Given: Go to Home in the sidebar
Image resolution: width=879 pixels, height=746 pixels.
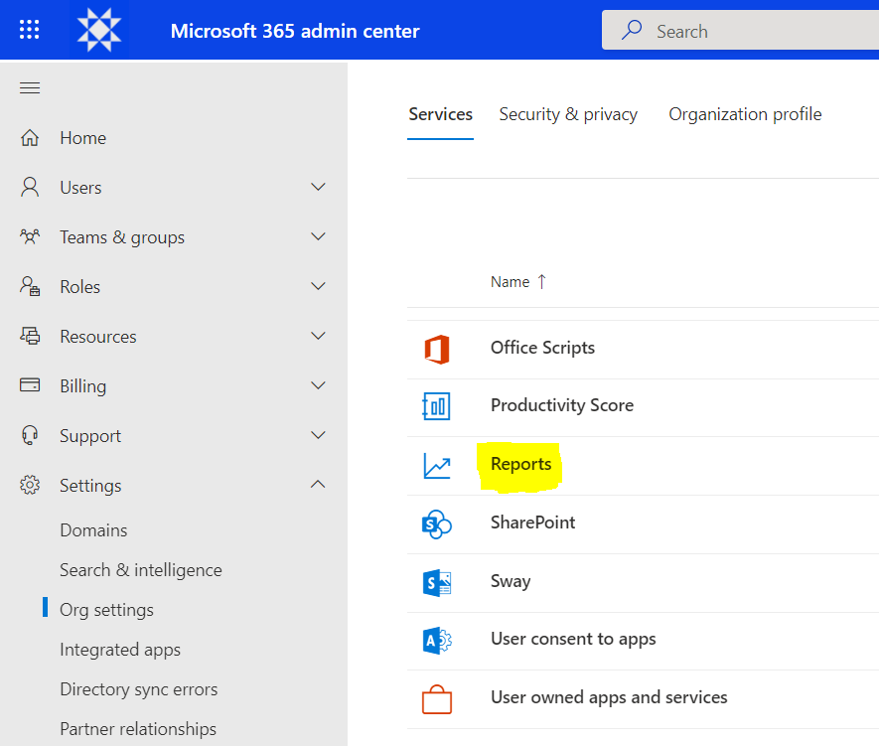Looking at the screenshot, I should click(83, 138).
